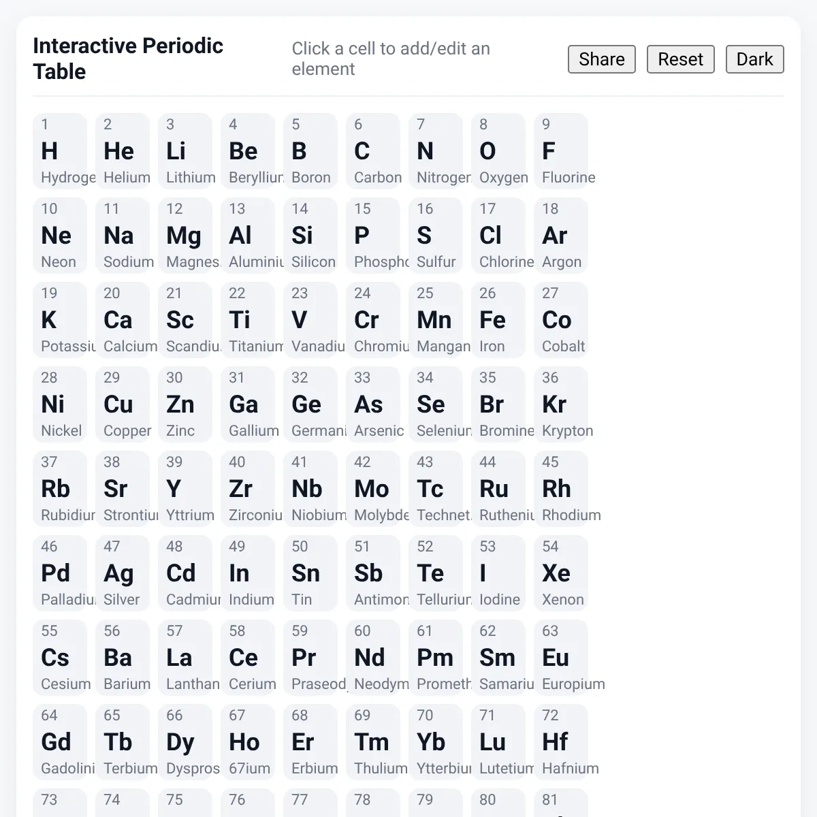Open the Iron (Fe) cell
Image resolution: width=817 pixels, height=817 pixels.
point(498,320)
